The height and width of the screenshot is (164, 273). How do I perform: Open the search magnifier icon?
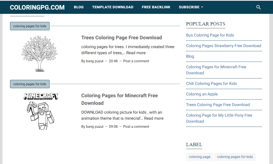259,7
